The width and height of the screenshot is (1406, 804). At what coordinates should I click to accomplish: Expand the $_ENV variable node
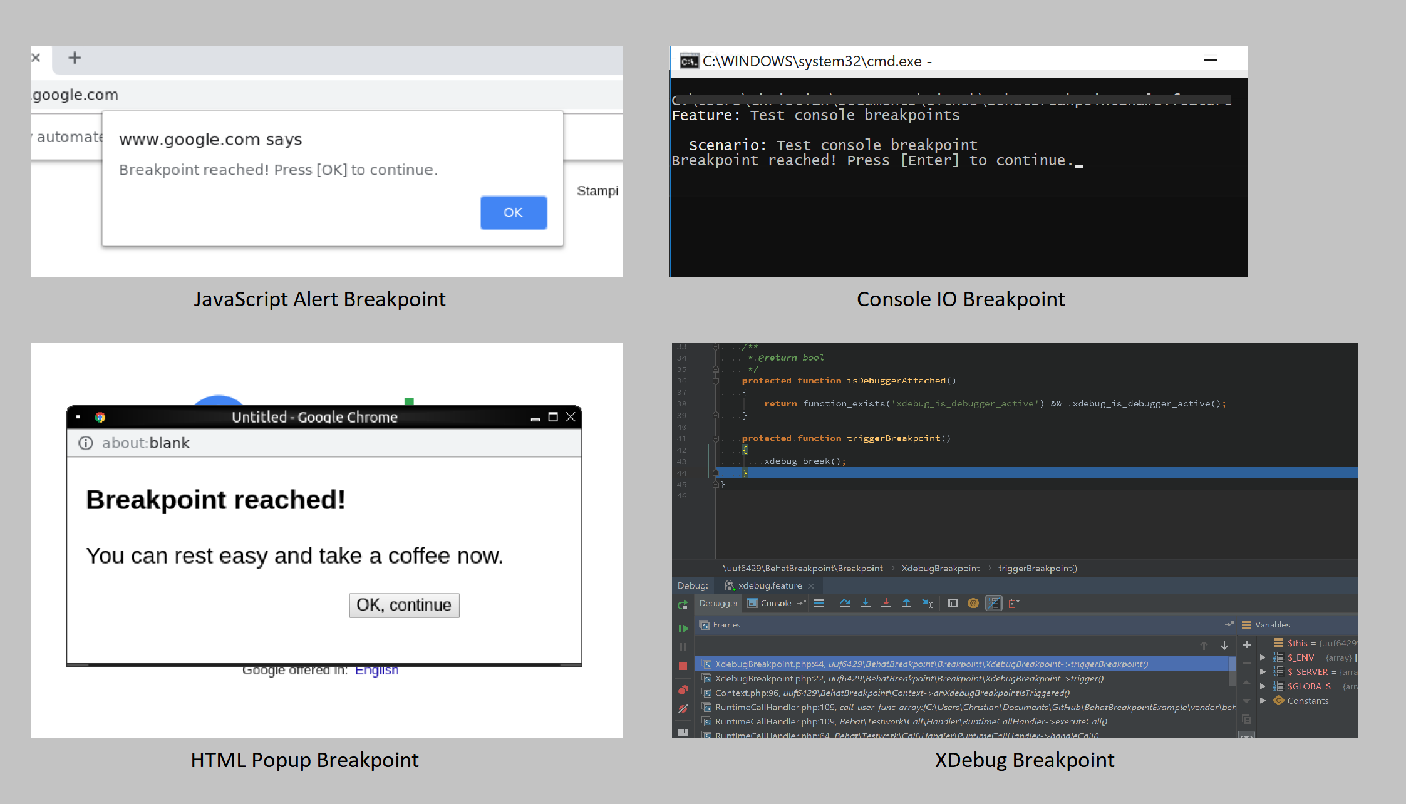point(1263,657)
